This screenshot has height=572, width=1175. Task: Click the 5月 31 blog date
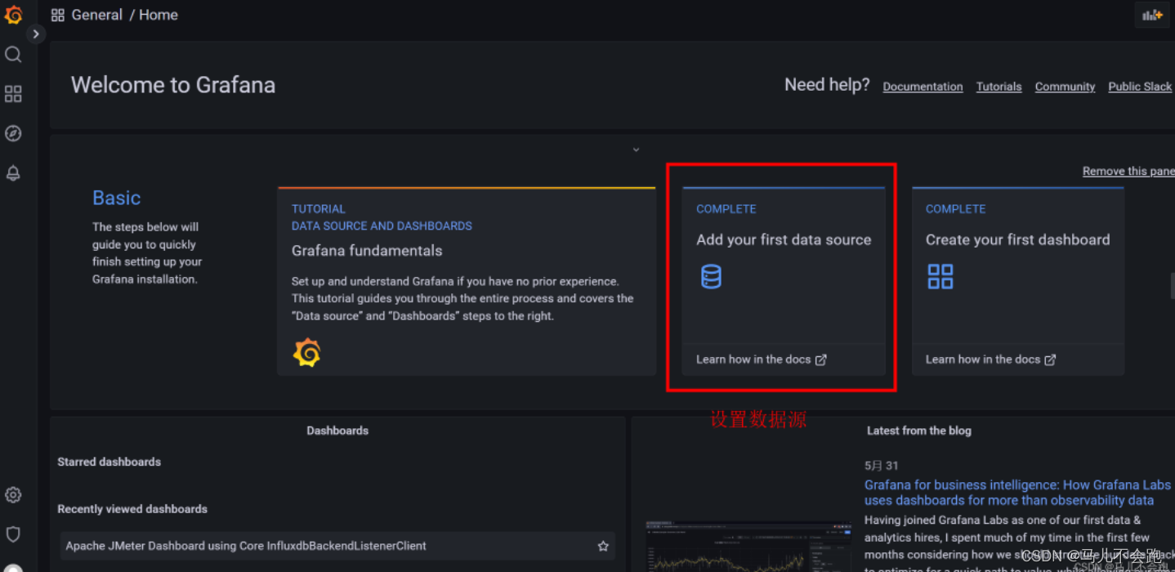[x=882, y=466]
